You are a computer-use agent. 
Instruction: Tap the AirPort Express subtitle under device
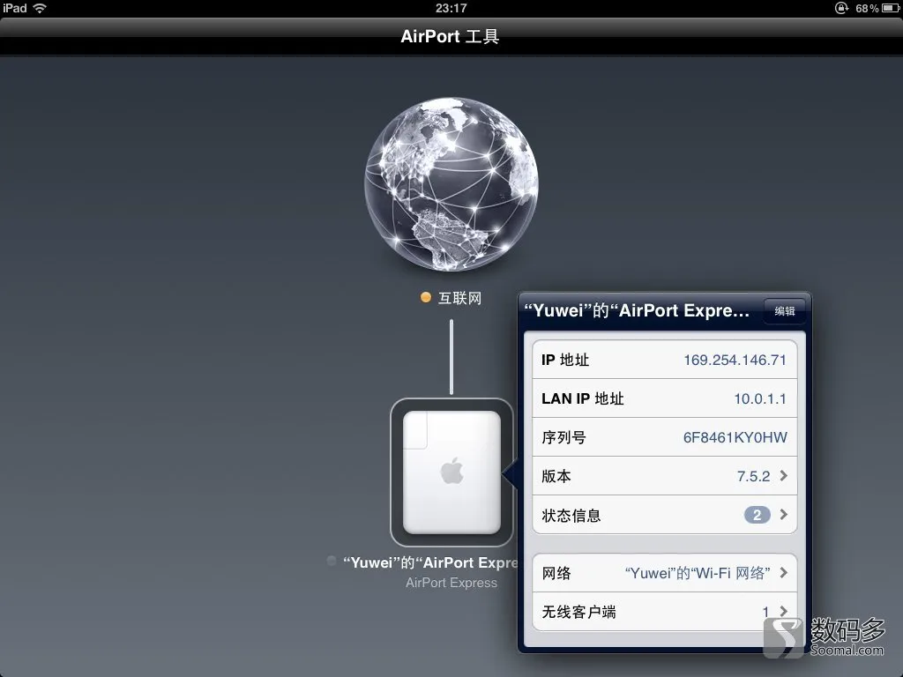451,583
